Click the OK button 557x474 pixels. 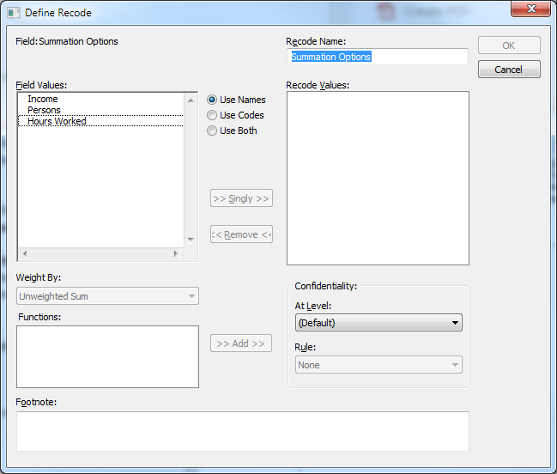point(509,46)
